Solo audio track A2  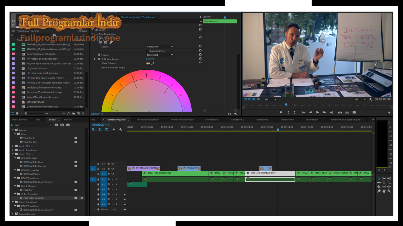(x=116, y=184)
